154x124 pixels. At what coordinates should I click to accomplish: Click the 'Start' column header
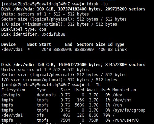tap(45, 44)
